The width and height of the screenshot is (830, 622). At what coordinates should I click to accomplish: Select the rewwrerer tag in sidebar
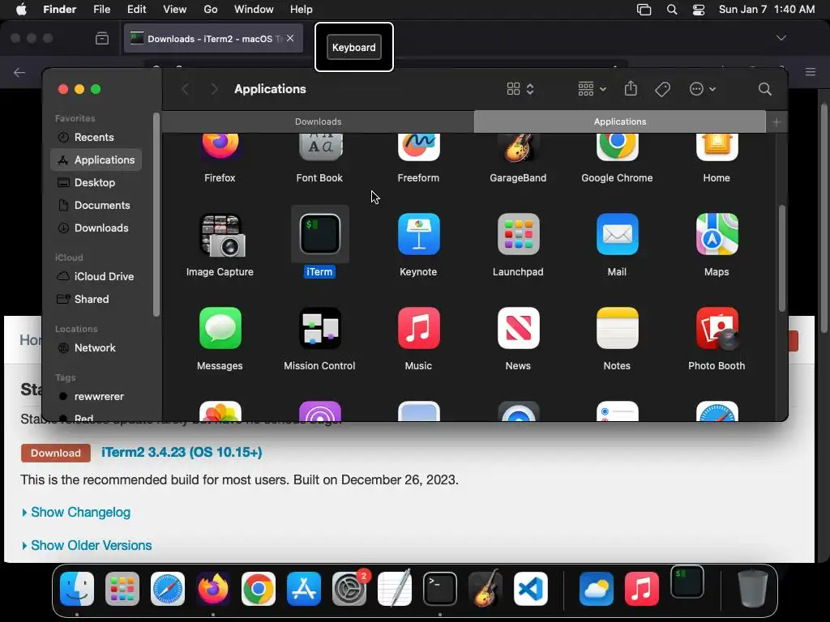coord(97,397)
